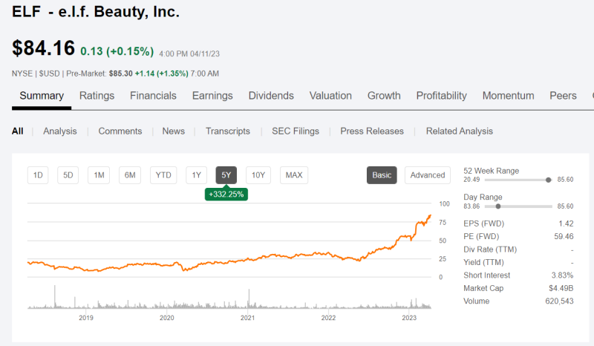Screen dimensions: 594x346
Task: Filter to News items
Action: pyautogui.click(x=174, y=131)
